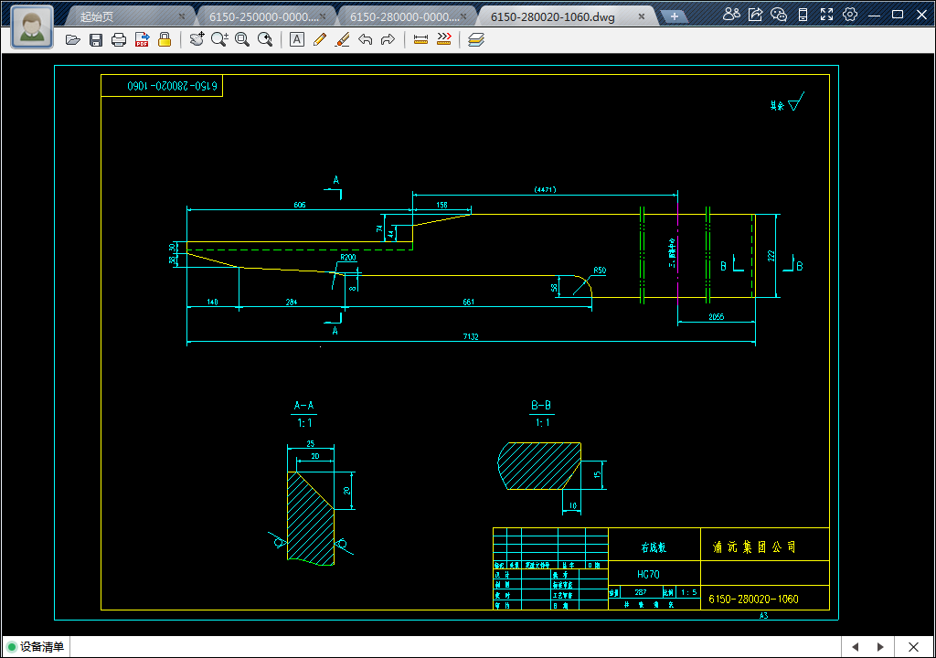This screenshot has width=936, height=658.
Task: Export the drawing to PDF
Action: [x=142, y=39]
